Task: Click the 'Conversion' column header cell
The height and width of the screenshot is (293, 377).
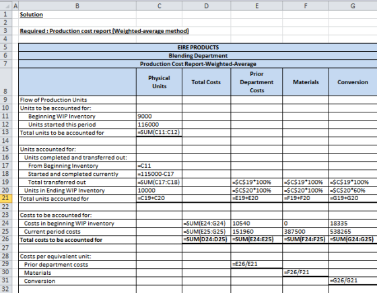Action: point(353,82)
